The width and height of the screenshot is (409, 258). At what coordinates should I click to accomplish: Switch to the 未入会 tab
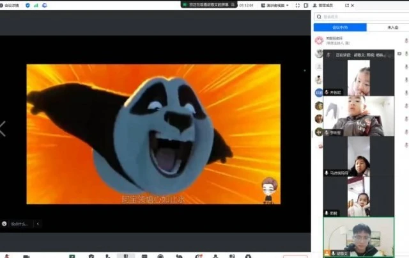(392, 28)
